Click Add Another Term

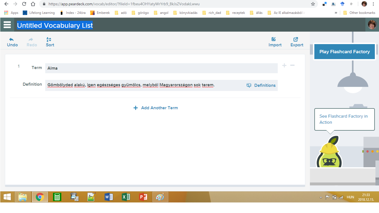156,108
